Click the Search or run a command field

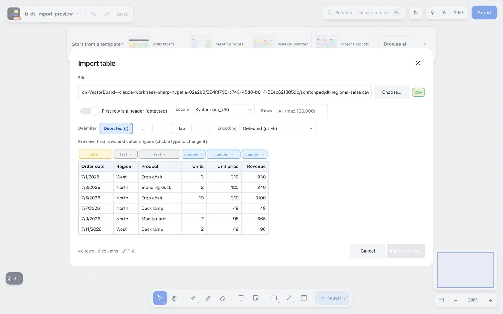[x=364, y=13]
